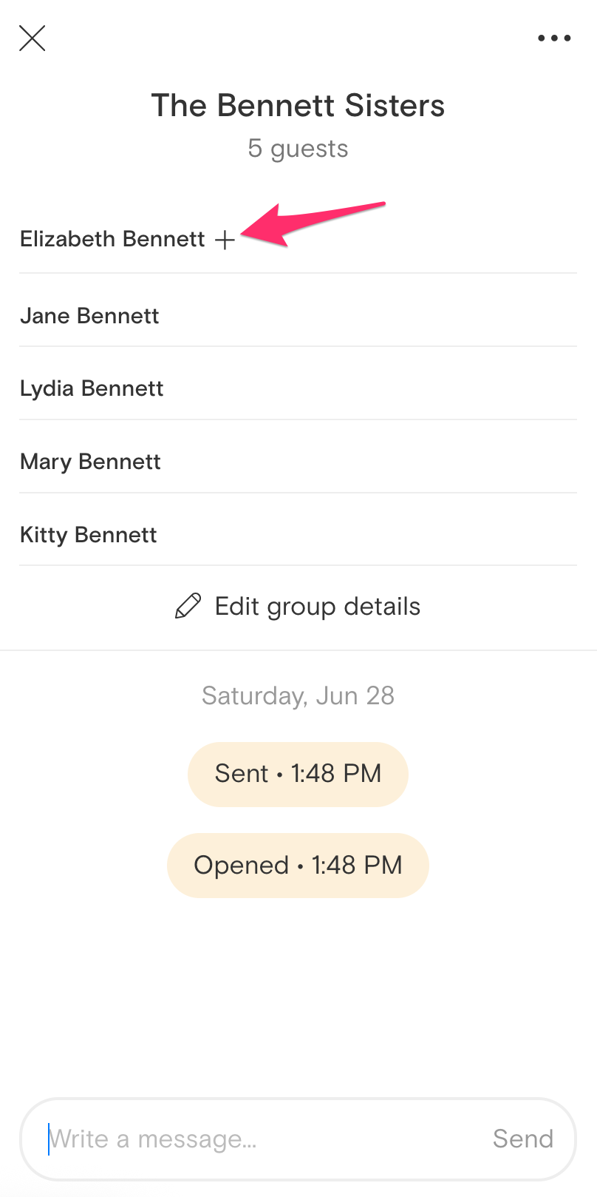
Task: Focus the Write a message field
Action: pos(298,1139)
